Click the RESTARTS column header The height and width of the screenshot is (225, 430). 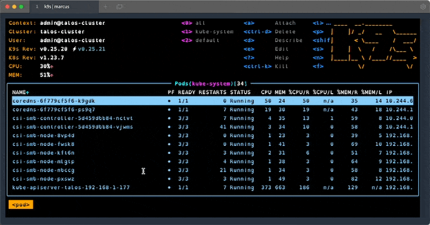tap(212, 92)
